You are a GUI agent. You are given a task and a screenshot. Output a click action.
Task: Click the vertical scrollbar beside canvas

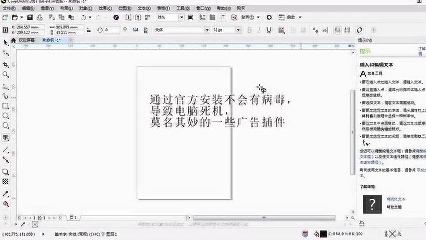pyautogui.click(x=353, y=132)
